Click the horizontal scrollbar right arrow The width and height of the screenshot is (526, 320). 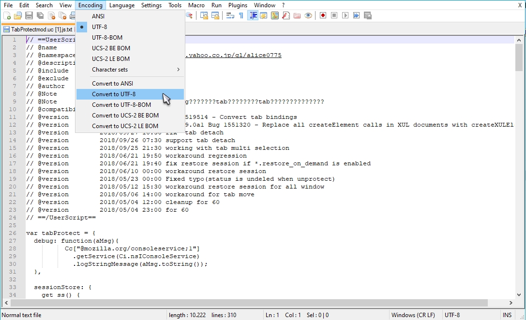pyautogui.click(x=511, y=303)
